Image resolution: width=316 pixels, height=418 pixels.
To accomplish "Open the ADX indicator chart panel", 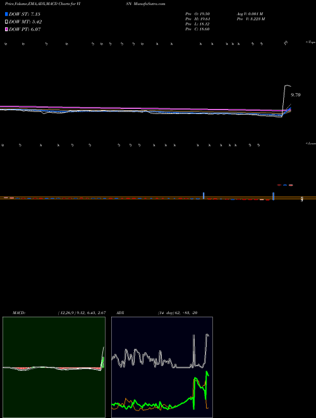I will point(162,367).
